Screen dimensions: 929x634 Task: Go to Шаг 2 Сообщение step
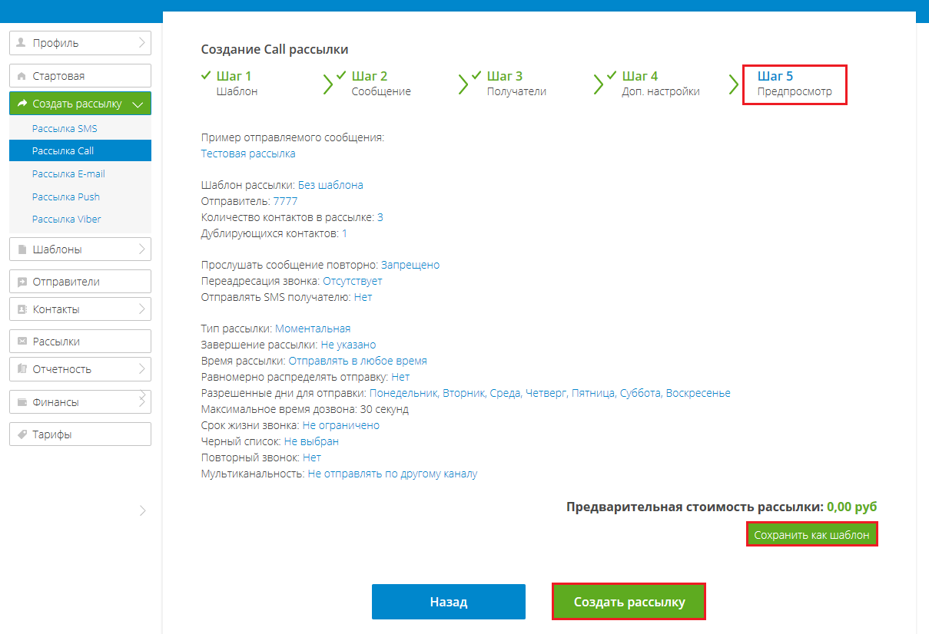(380, 84)
